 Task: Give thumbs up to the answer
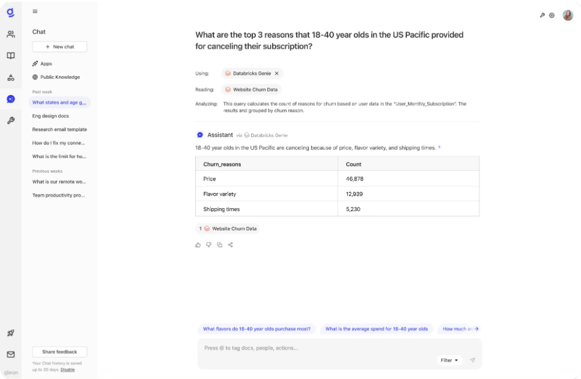pos(198,245)
